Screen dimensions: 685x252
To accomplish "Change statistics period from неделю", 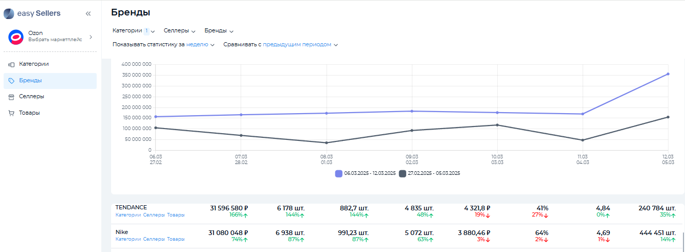I will 200,45.
